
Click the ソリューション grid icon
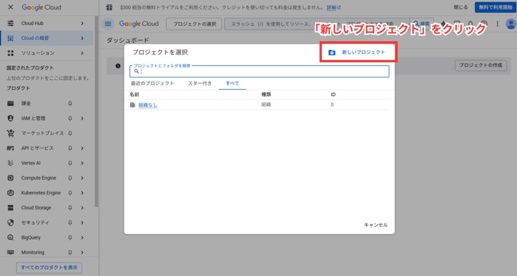11,53
